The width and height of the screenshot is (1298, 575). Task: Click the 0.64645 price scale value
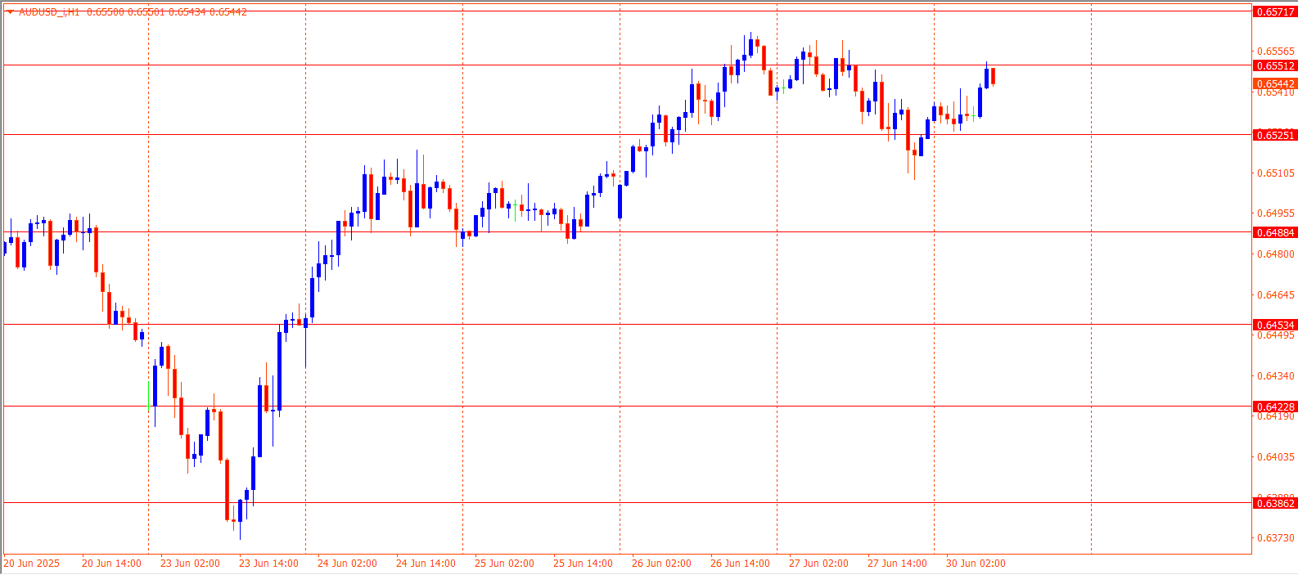tap(1275, 294)
